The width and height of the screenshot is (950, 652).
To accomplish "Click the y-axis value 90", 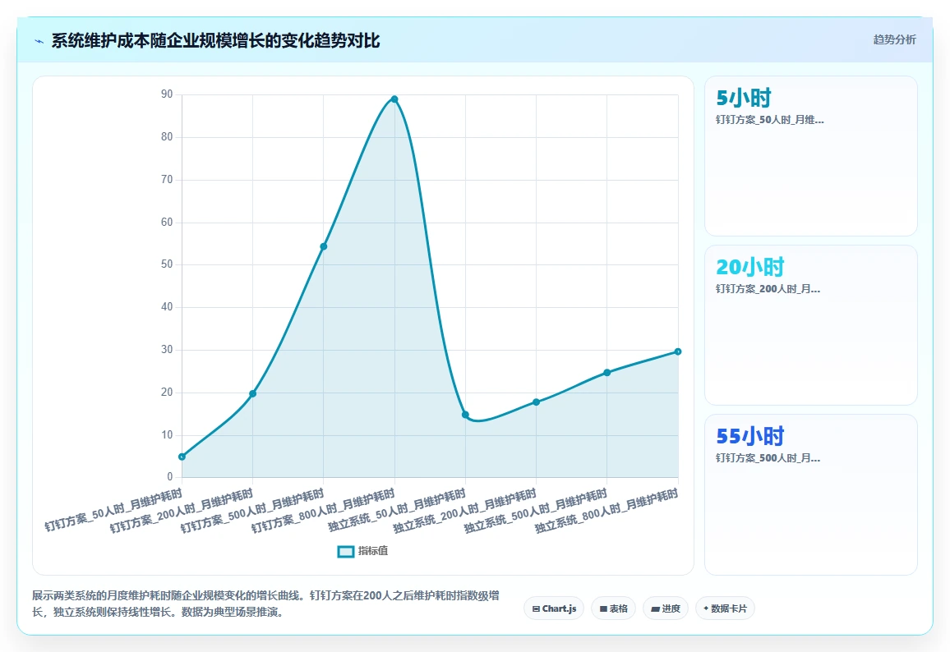I will 167,94.
